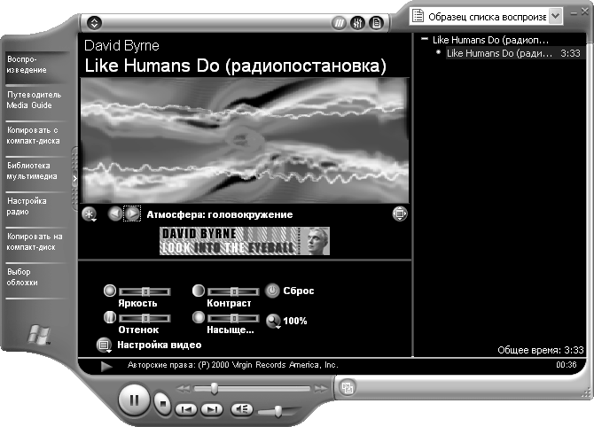Toggle the playlist pane icon in top bar
Image resolution: width=594 pixels, height=427 pixels.
[x=376, y=23]
